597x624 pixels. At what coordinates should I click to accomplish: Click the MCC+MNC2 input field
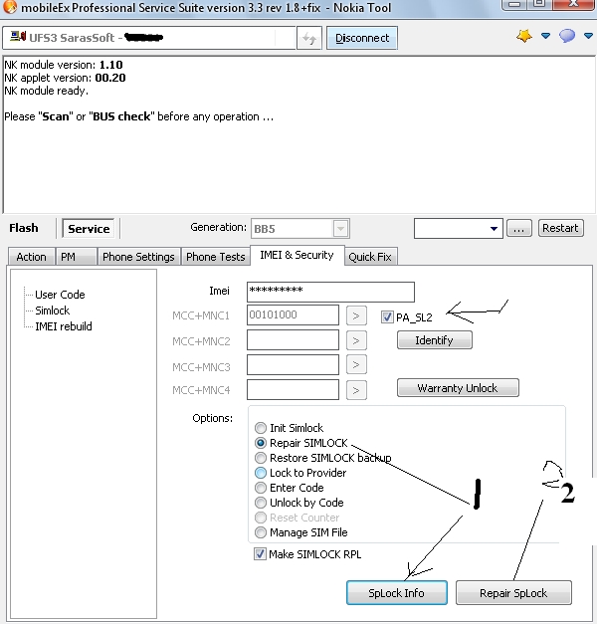pos(293,341)
